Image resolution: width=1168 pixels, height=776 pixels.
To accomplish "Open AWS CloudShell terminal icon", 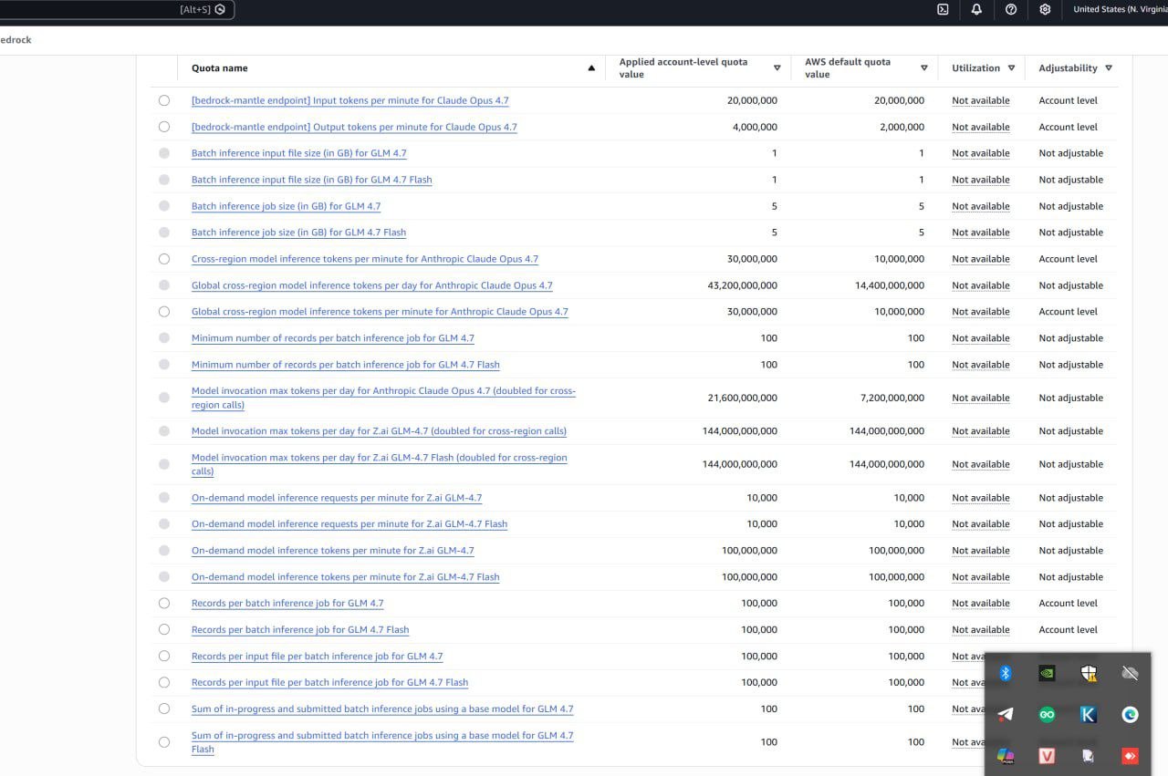I will pos(943,9).
